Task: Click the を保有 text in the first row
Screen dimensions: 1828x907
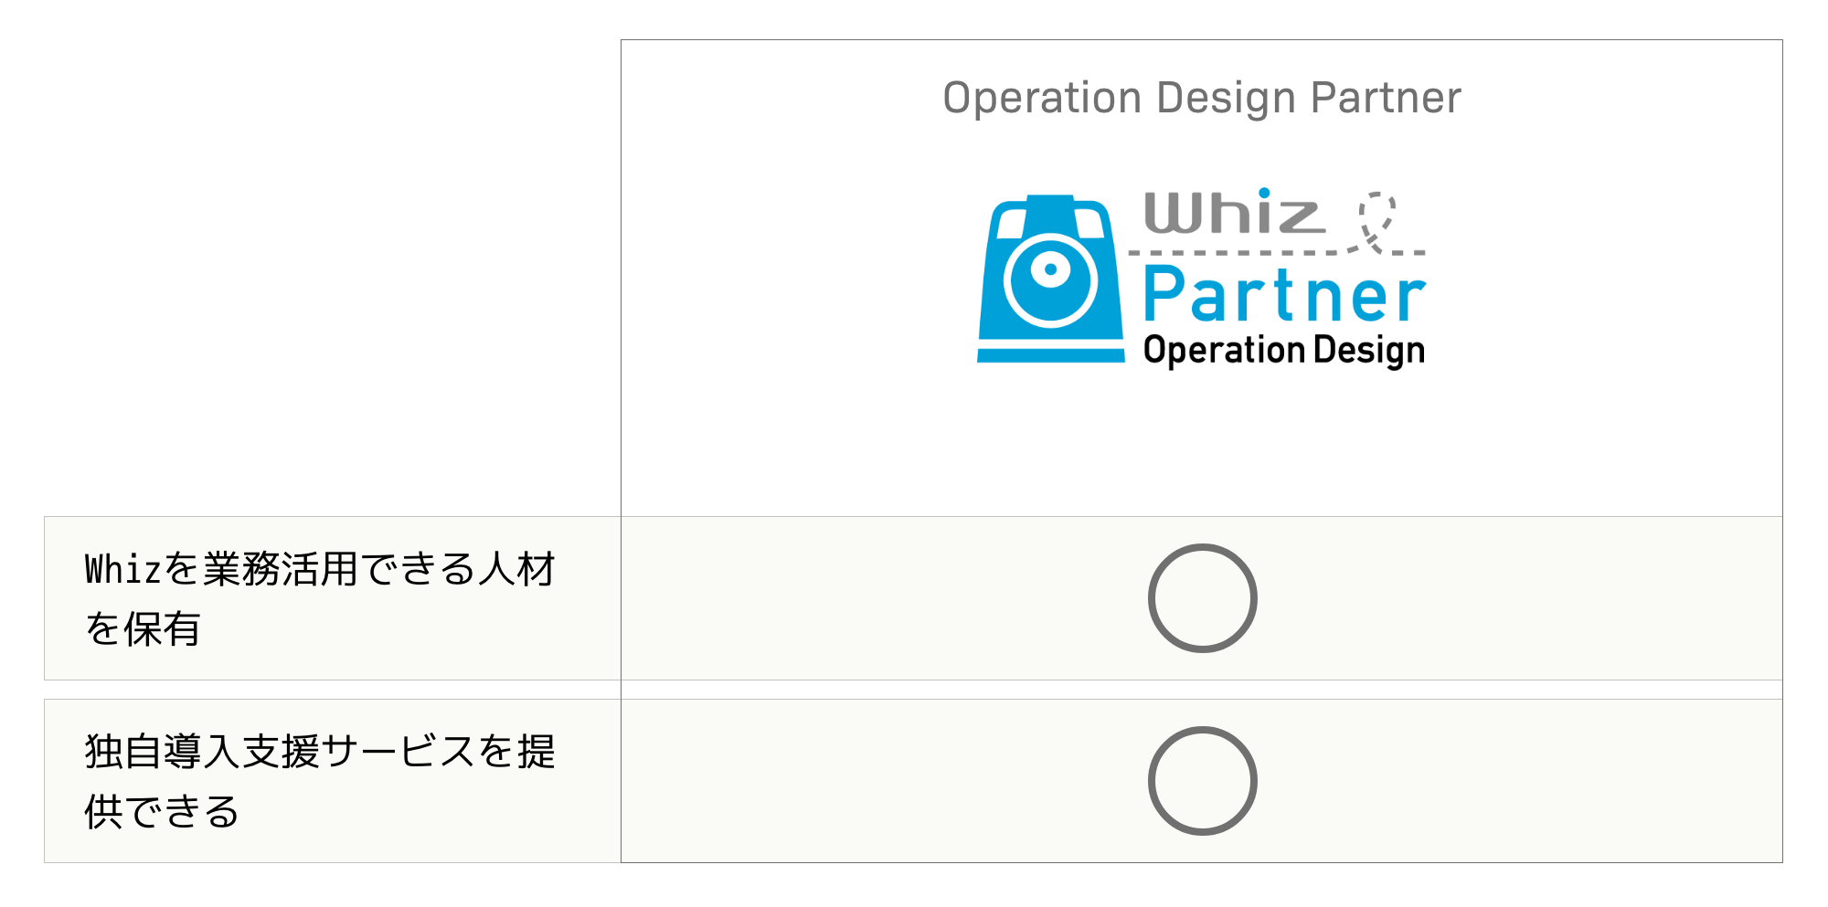Action: [143, 628]
